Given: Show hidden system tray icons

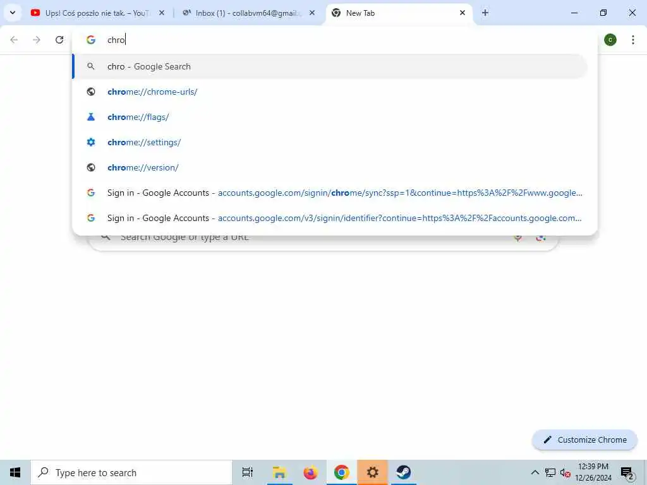Looking at the screenshot, I should 535,472.
